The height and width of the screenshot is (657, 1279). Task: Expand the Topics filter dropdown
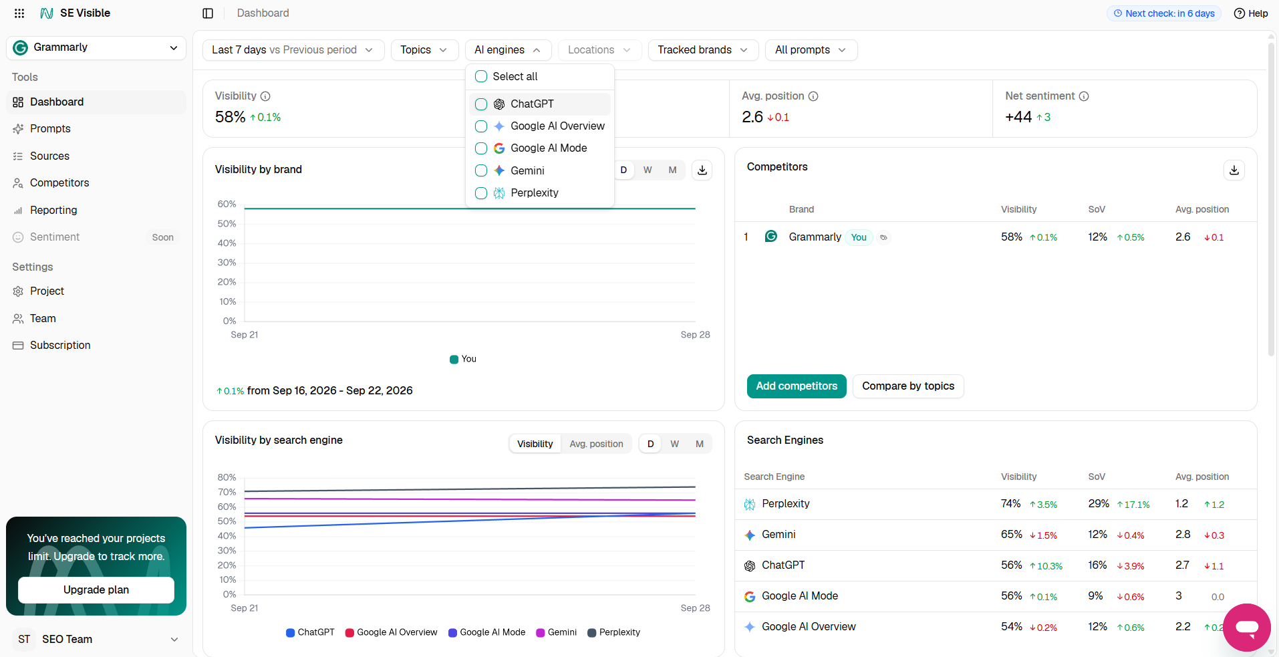[x=424, y=50]
